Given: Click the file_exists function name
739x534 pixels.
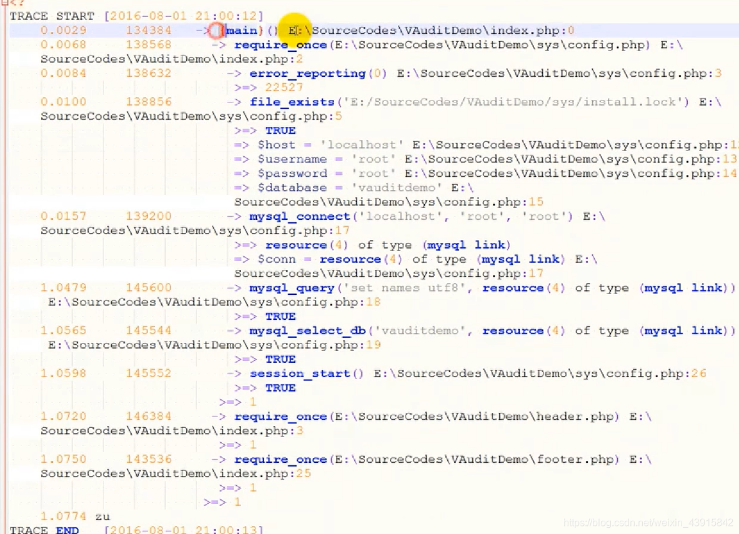Looking at the screenshot, I should point(292,102).
